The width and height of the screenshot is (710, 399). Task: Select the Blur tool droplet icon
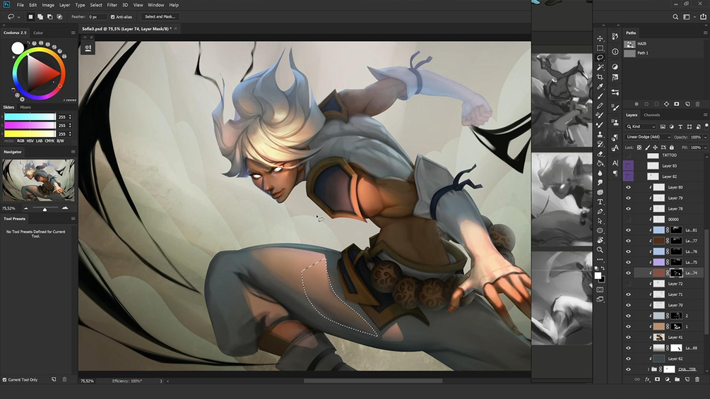tap(600, 173)
